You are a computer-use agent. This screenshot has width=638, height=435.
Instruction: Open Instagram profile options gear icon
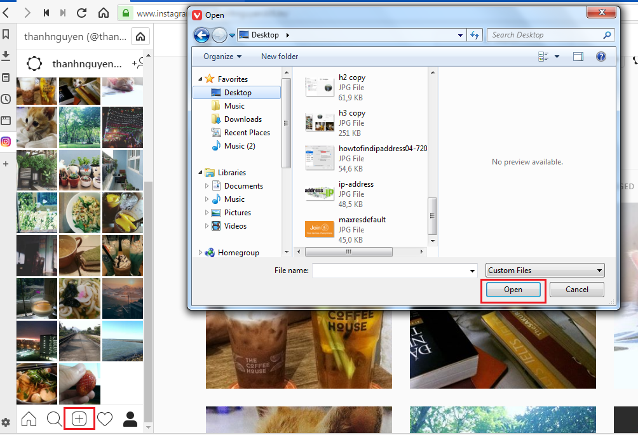point(34,64)
